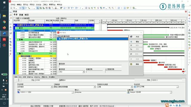Click the 开始 column header
This screenshot has height=107, width=191.
[x=67, y=21]
